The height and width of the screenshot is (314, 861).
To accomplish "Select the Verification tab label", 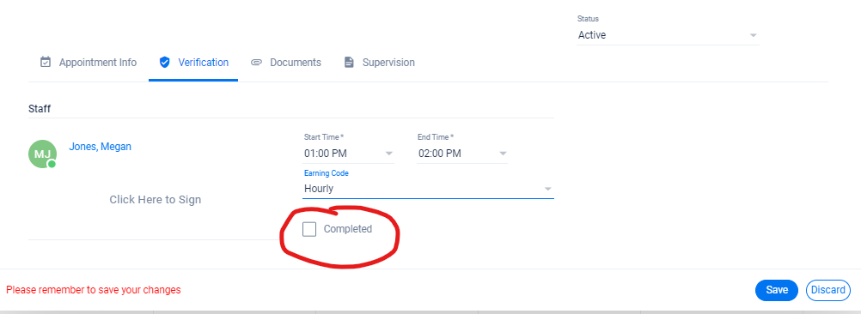I will point(203,63).
